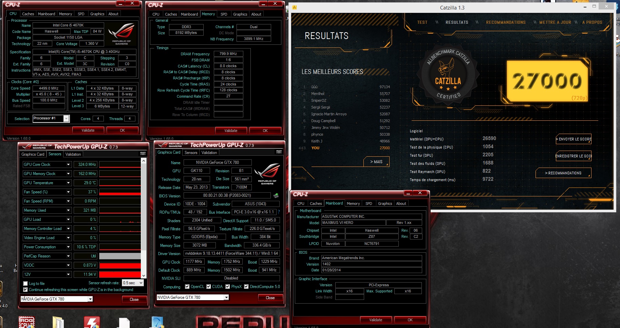The image size is (620, 328).
Task: Open the Fan Speed (%) sensor dropdown
Action: click(x=68, y=192)
